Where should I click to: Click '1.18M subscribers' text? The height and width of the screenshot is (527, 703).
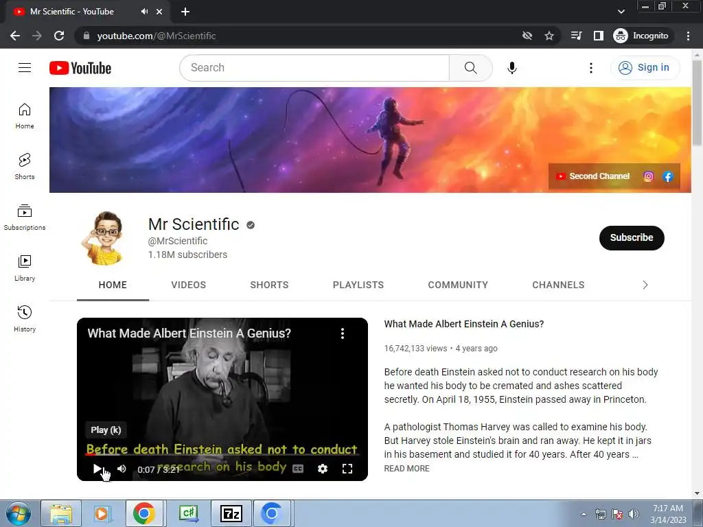[187, 255]
